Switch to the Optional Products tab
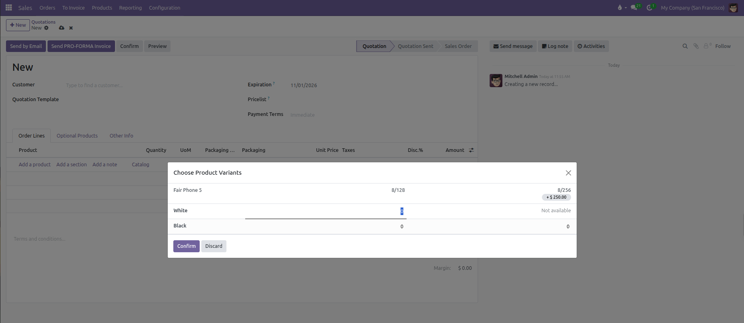This screenshot has height=323, width=744. (x=77, y=136)
